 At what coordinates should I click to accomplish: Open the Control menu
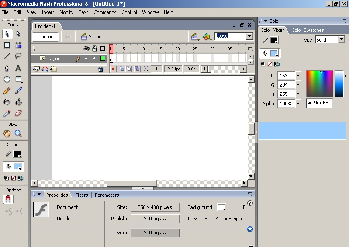pos(129,12)
